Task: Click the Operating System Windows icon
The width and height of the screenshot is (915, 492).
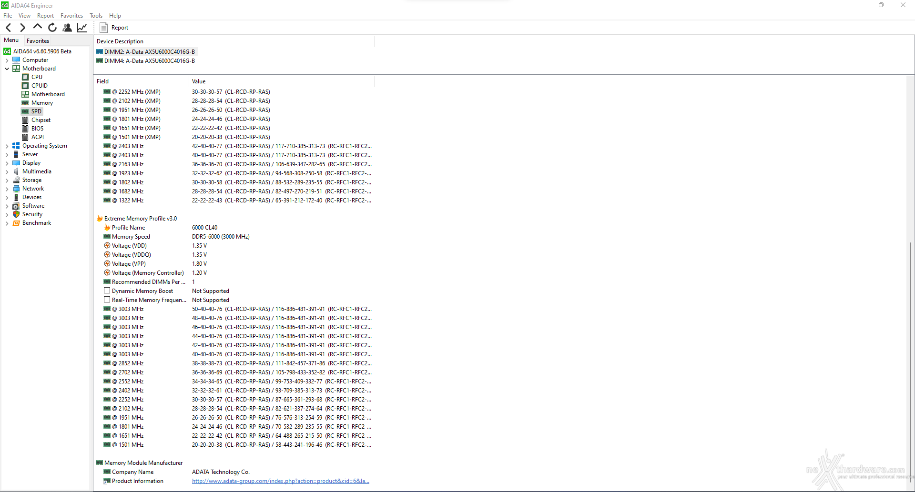Action: 16,146
